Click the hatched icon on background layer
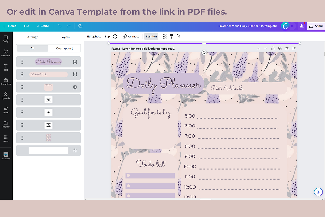Screen dimensions: 325x217 pos(75,151)
